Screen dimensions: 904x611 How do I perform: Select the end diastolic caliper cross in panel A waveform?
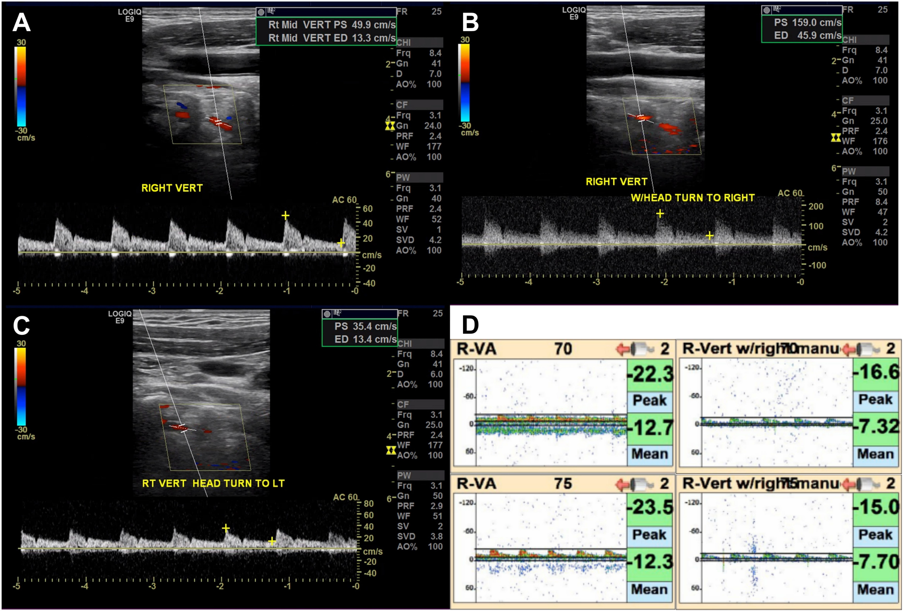click(341, 243)
